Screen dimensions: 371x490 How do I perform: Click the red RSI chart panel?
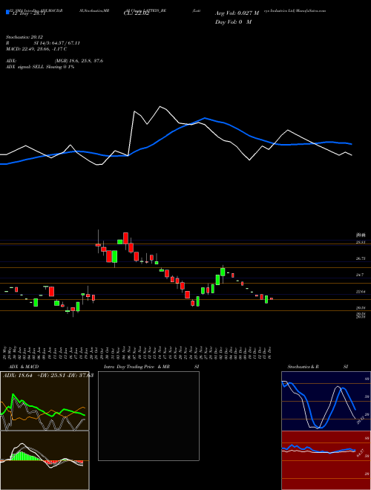(x=326, y=460)
